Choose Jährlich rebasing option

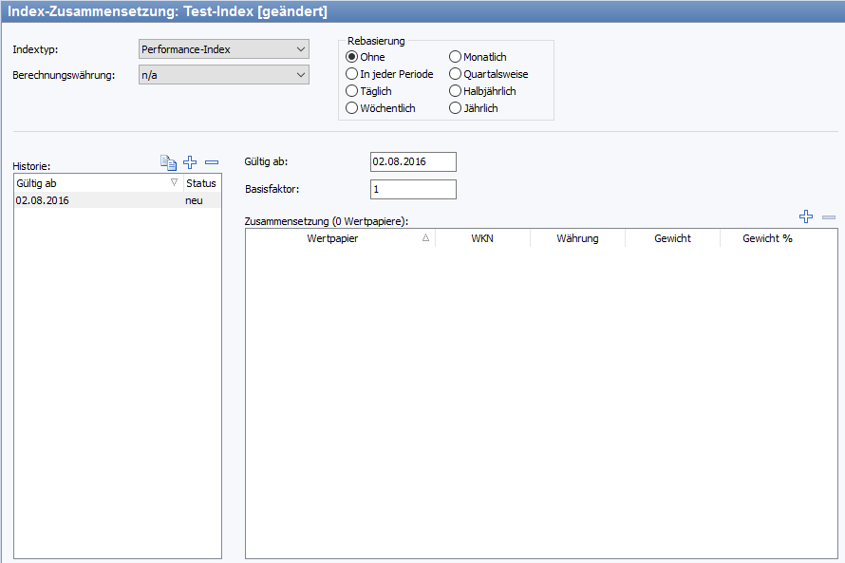click(x=456, y=108)
